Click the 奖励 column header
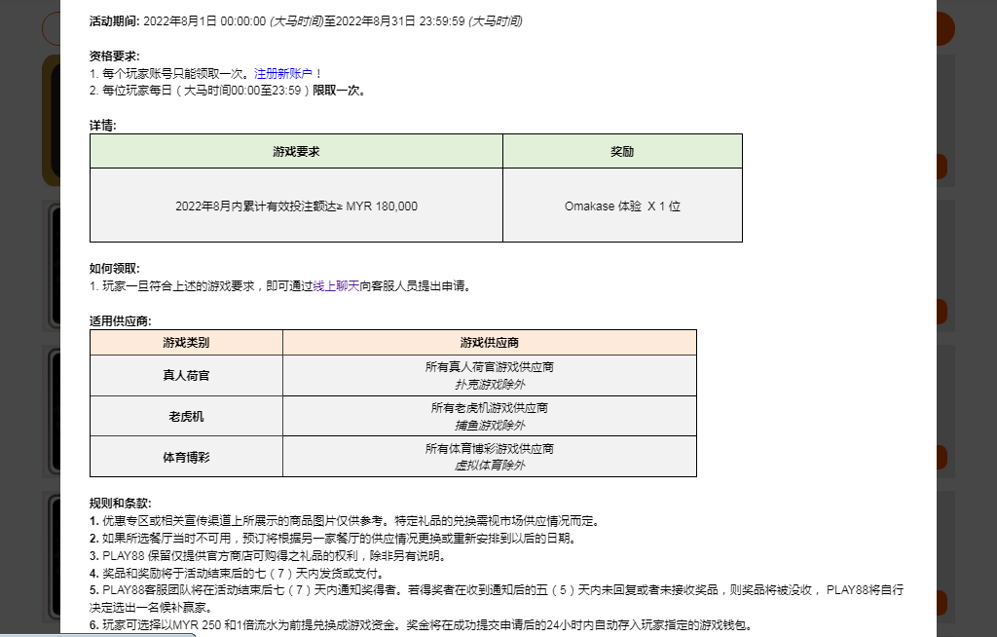Viewport: 997px width, 637px height. pyautogui.click(x=622, y=151)
